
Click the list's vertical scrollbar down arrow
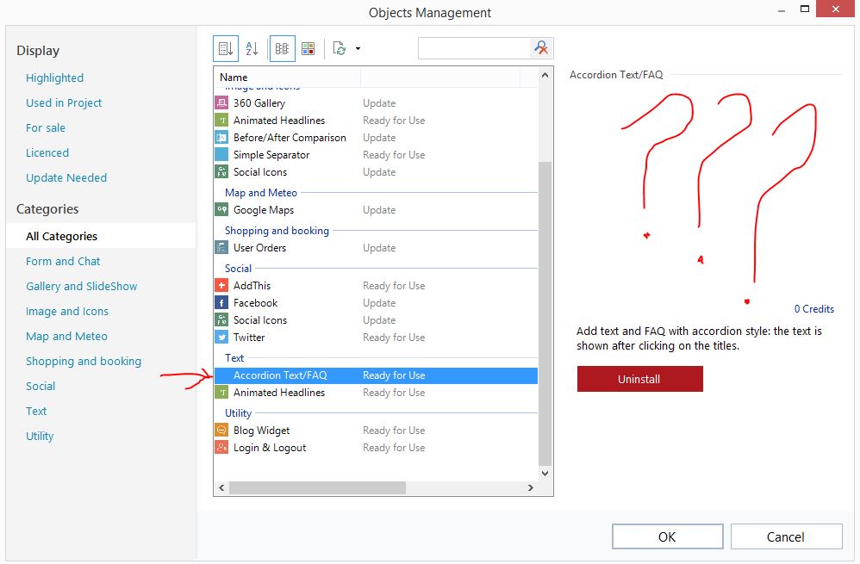tap(545, 473)
